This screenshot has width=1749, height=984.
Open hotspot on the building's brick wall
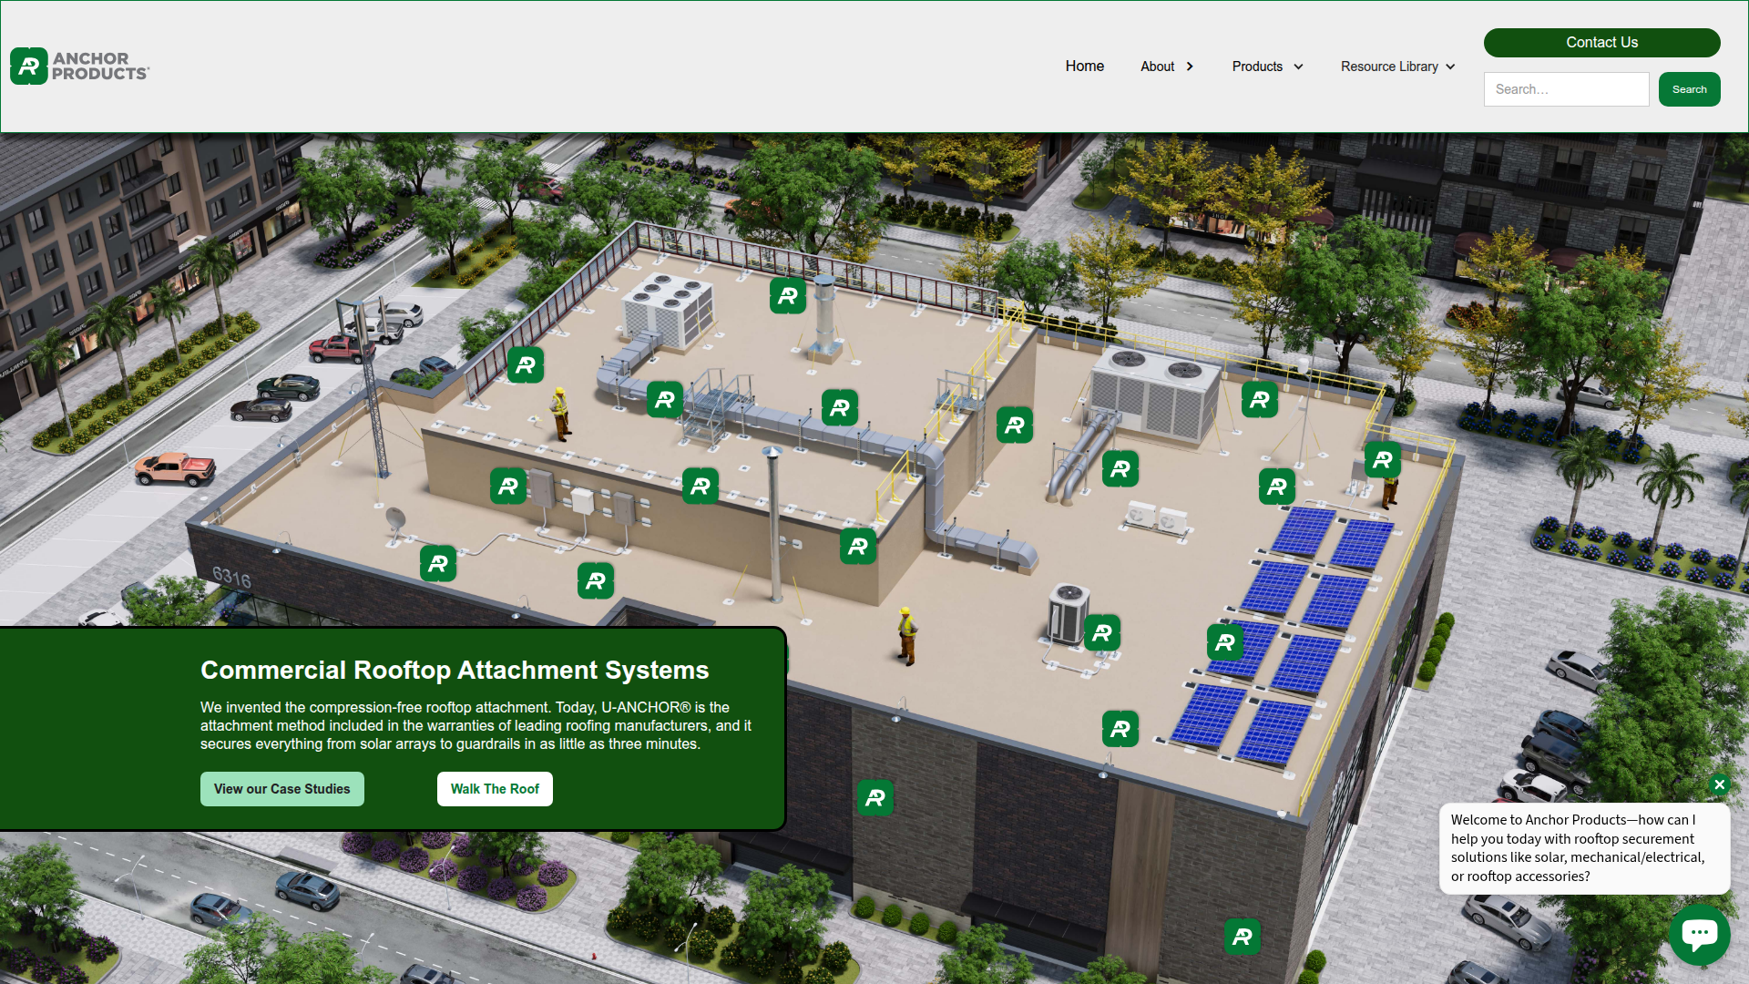875,798
